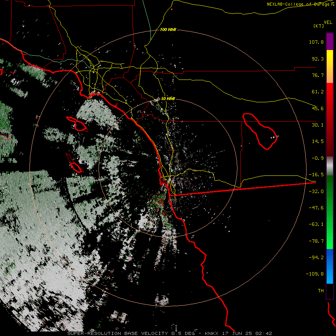Click the [KT] units label

pyautogui.click(x=318, y=26)
